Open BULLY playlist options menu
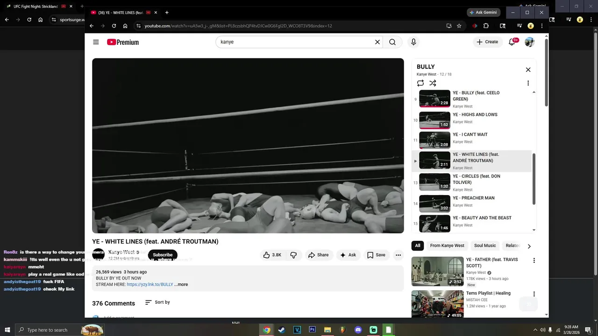The height and width of the screenshot is (336, 598). point(528,83)
